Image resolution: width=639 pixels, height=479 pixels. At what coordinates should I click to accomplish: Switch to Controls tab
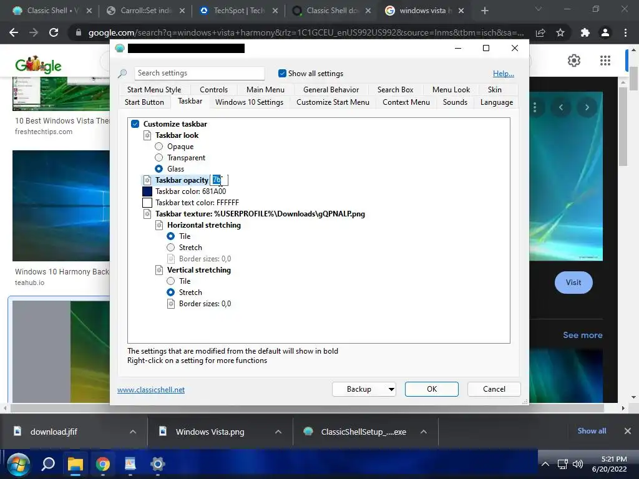[213, 90]
